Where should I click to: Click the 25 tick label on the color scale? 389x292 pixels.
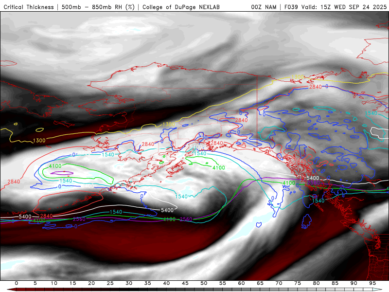point(110,283)
